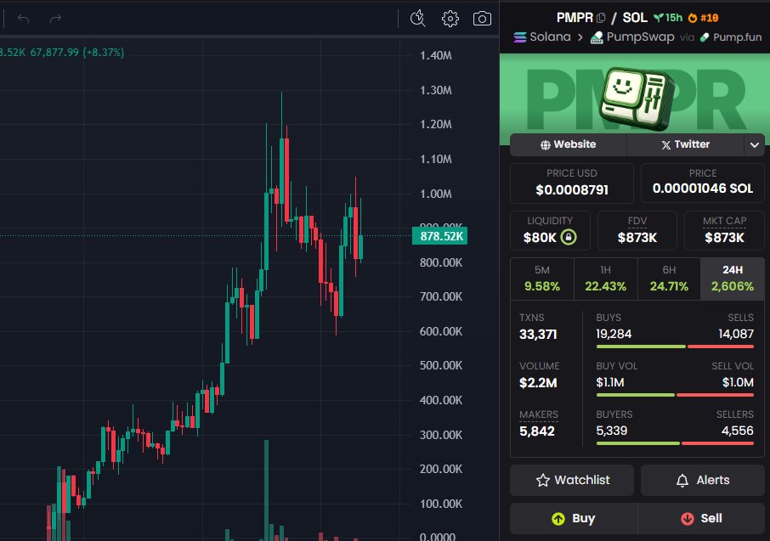Image resolution: width=770 pixels, height=541 pixels.
Task: Click the MAKERS 5,842 value
Action: 537,431
